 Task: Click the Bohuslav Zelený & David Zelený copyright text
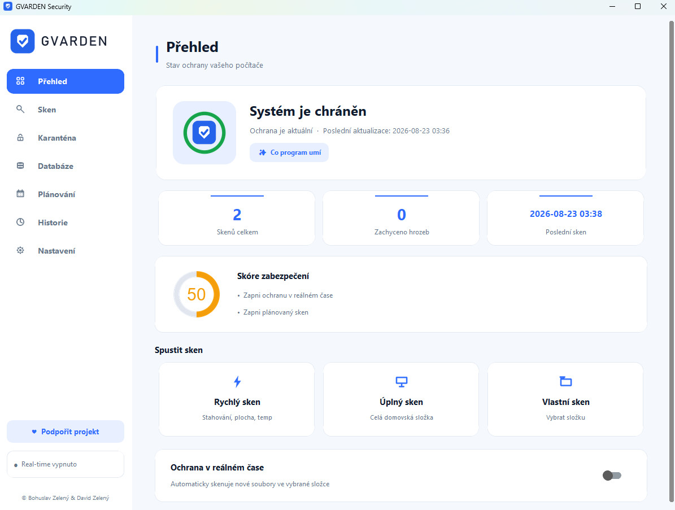click(x=66, y=498)
